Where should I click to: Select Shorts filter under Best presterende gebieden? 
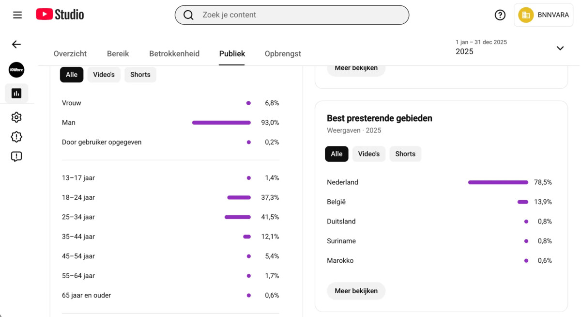(x=405, y=154)
